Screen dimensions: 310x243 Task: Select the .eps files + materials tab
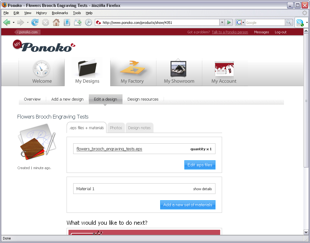point(87,128)
